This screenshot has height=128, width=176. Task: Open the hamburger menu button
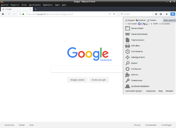[173, 14]
